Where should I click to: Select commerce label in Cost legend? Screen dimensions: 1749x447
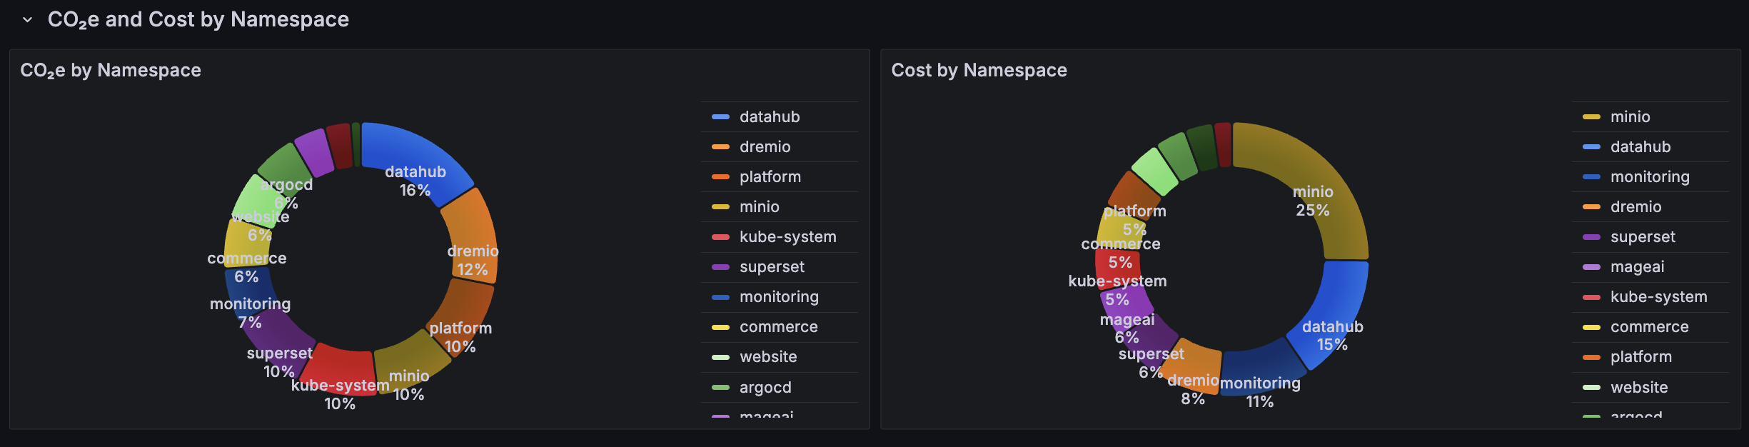point(1650,326)
